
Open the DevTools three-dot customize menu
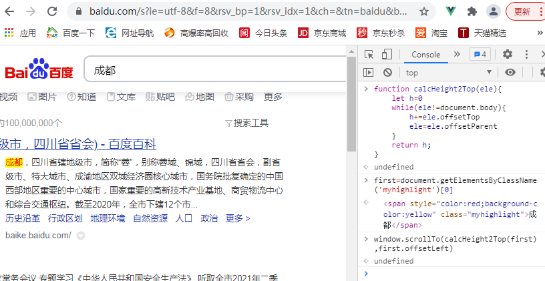coord(526,54)
